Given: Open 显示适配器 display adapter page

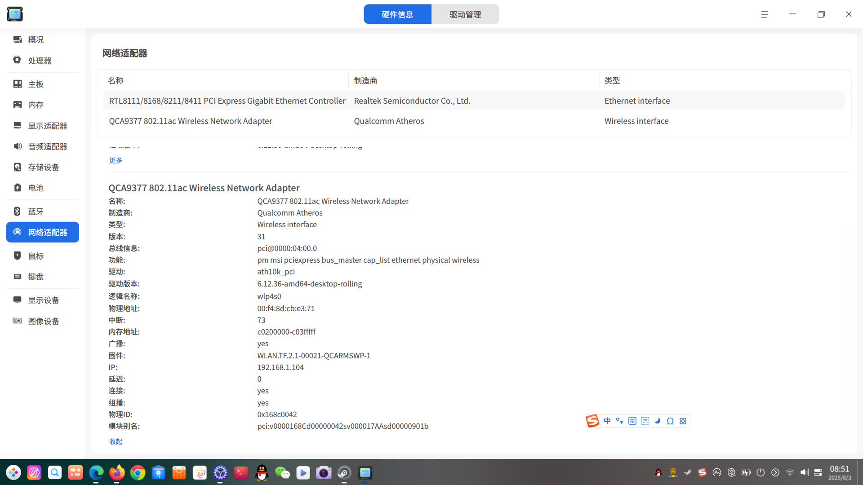Looking at the screenshot, I should click(x=43, y=126).
